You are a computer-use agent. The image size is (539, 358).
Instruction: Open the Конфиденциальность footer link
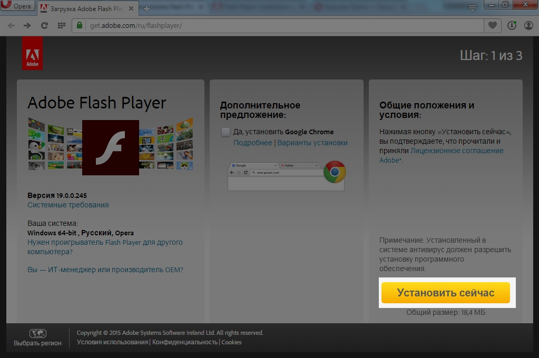click(x=185, y=342)
